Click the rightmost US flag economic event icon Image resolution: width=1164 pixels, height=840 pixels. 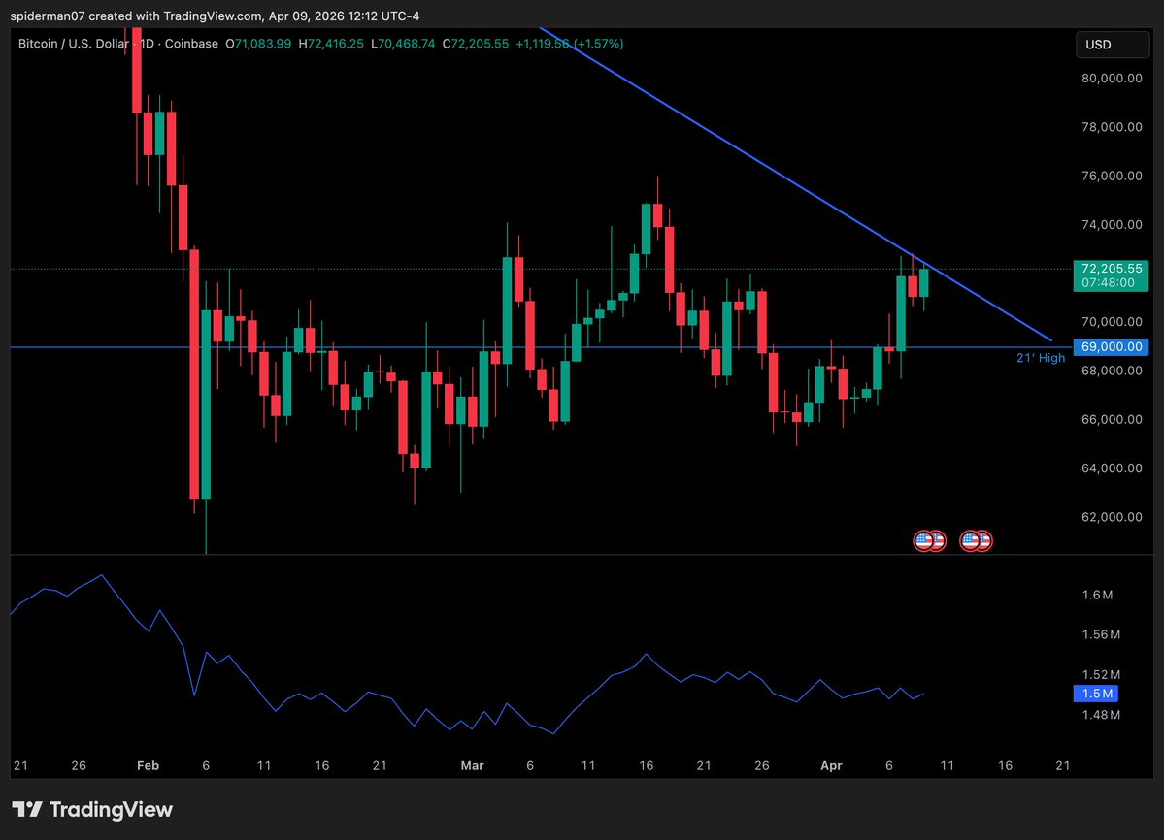pyautogui.click(x=982, y=540)
